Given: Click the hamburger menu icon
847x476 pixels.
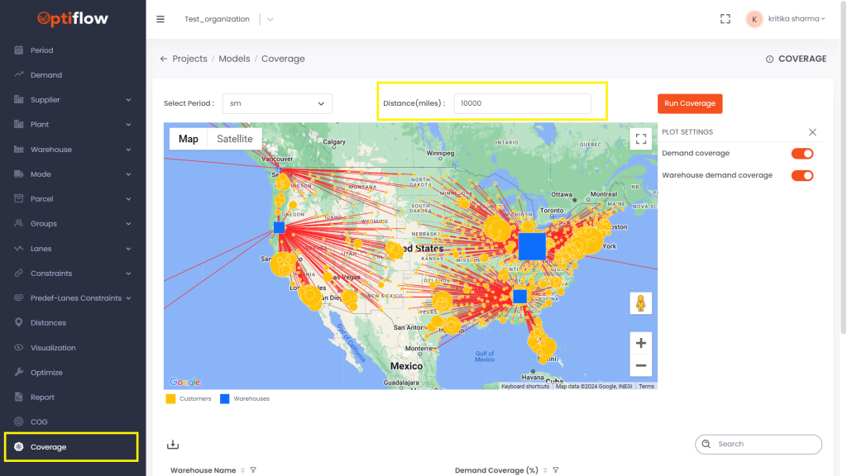Looking at the screenshot, I should tap(160, 19).
